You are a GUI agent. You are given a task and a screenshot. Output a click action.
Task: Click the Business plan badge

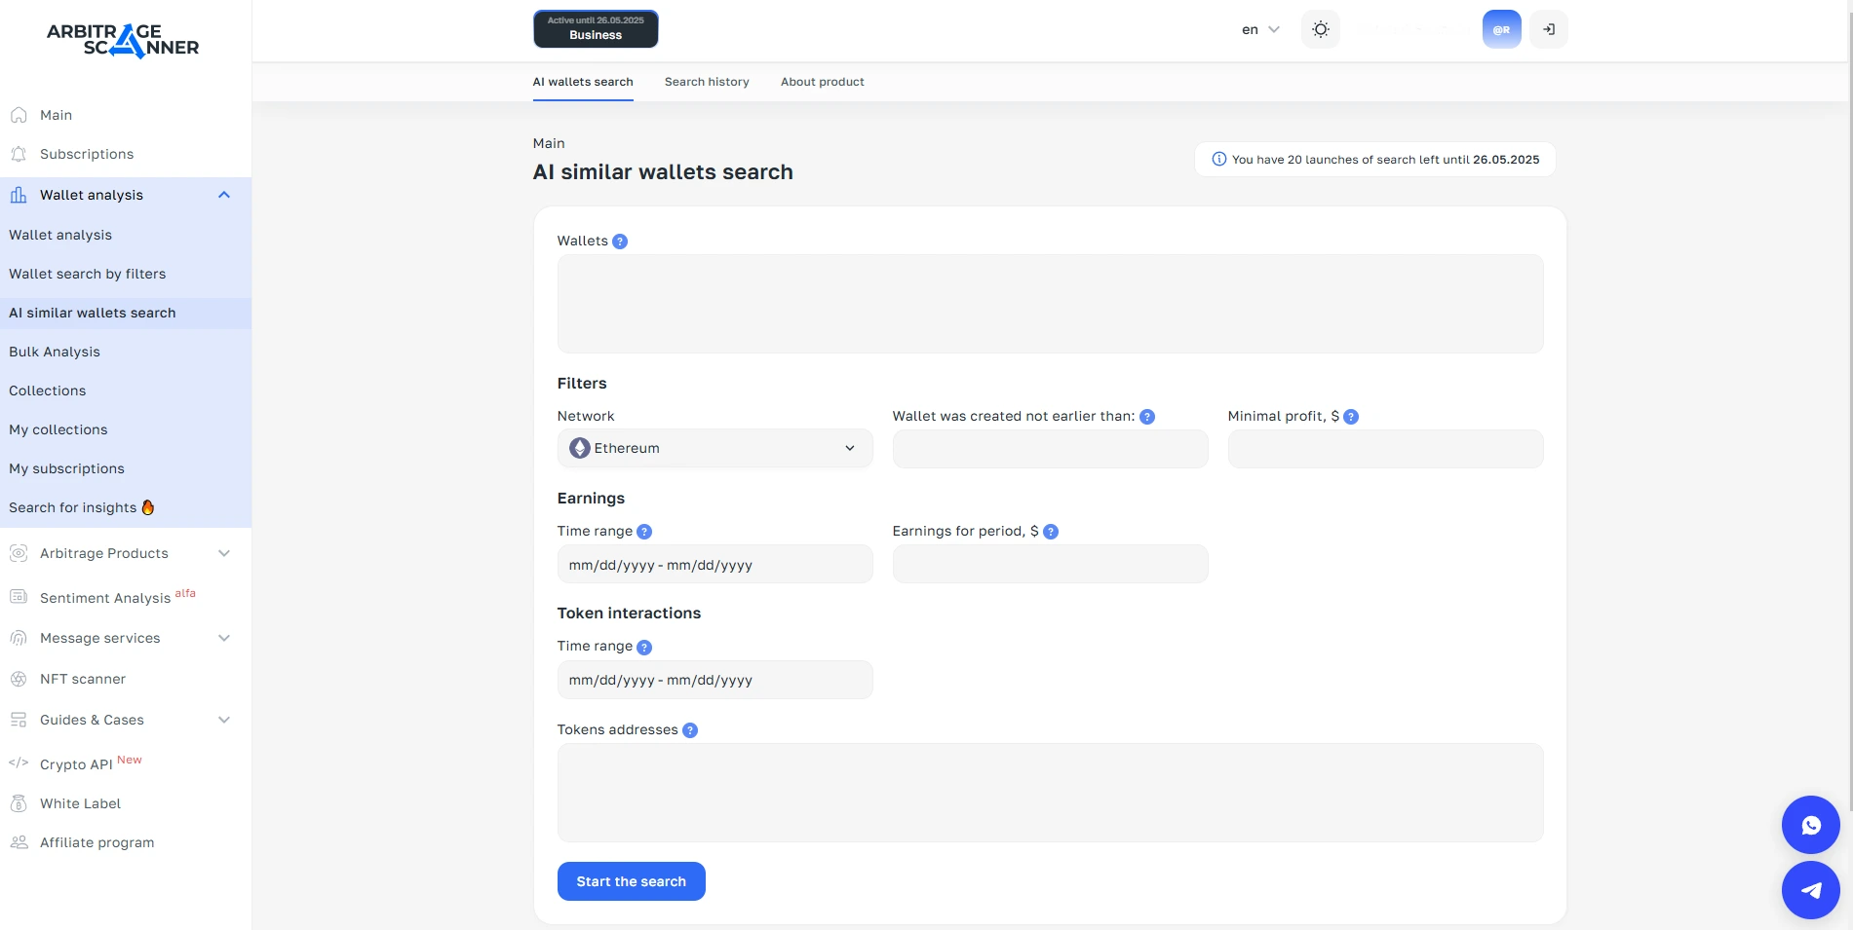pyautogui.click(x=596, y=29)
